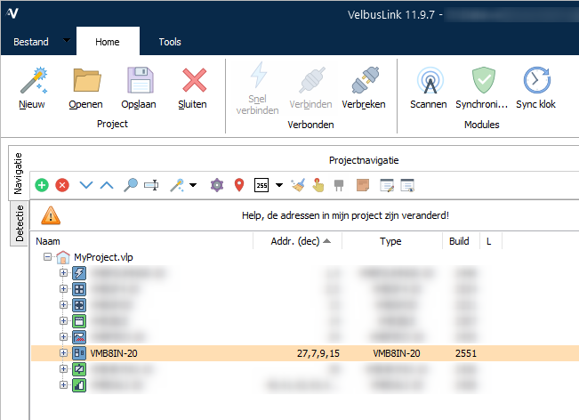579x420 pixels.
Task: Expand the green bar-chart module row
Action: point(63,385)
